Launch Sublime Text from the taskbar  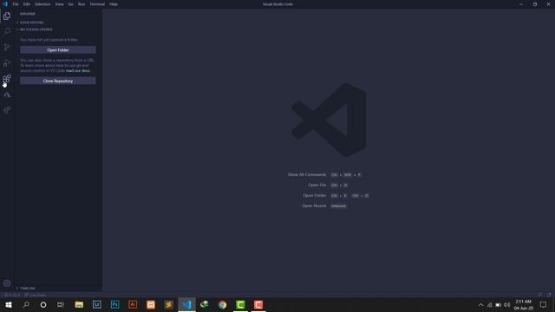click(169, 304)
